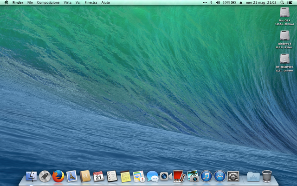Toggle Notification Center list icon
The width and height of the screenshot is (297, 186).
pos(291,2)
